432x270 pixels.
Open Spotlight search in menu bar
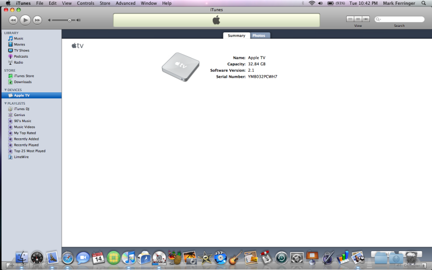pos(424,3)
